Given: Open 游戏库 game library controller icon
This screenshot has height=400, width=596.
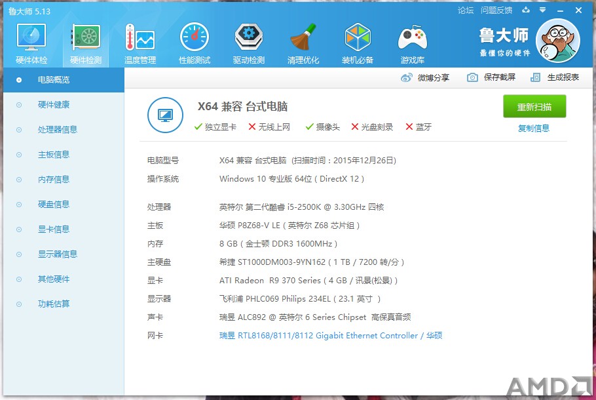Looking at the screenshot, I should (x=413, y=43).
